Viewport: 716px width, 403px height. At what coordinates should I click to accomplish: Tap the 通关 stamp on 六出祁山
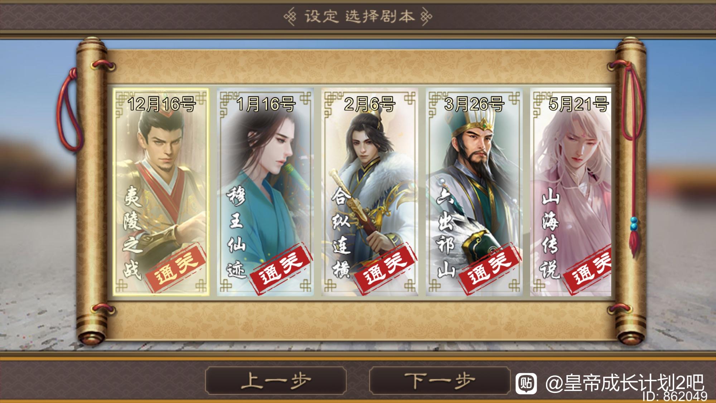pos(490,268)
